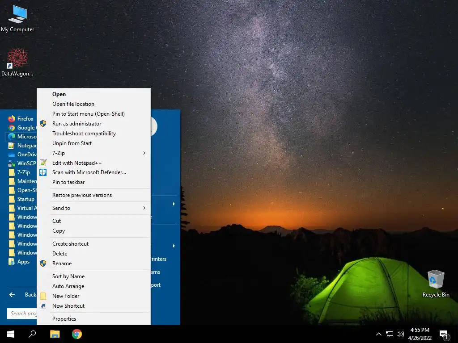Open the Startup folder in program list
Image resolution: width=458 pixels, height=343 pixels.
point(21,199)
